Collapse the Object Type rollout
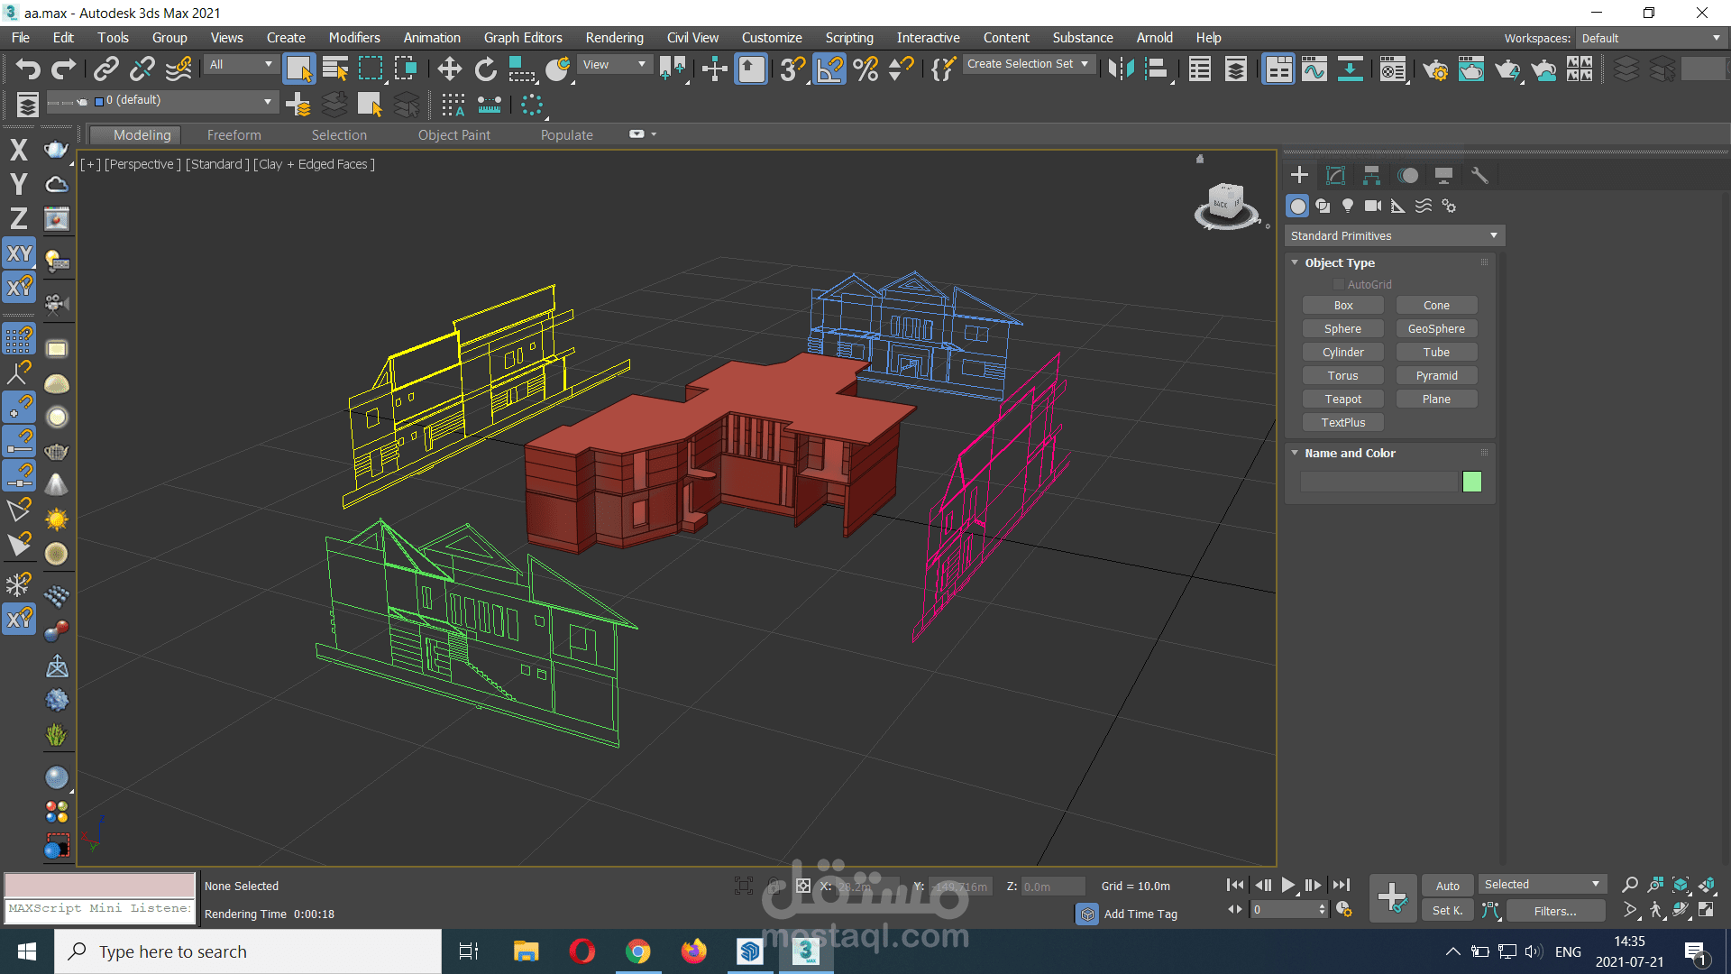The image size is (1731, 974). 1340,262
